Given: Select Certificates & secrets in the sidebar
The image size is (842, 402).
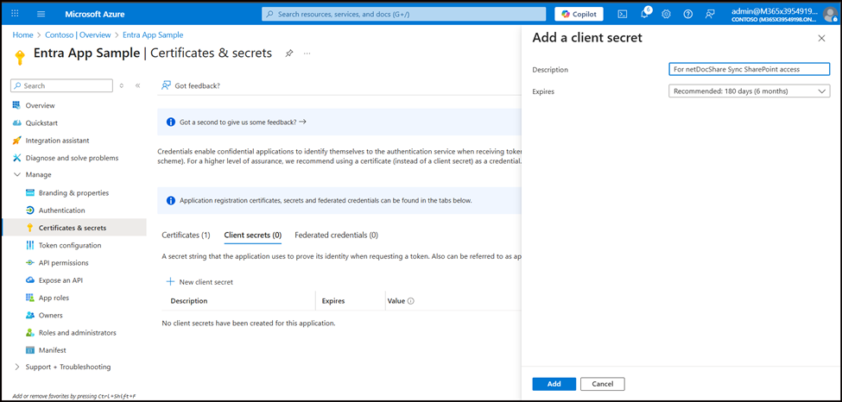Looking at the screenshot, I should pyautogui.click(x=74, y=228).
